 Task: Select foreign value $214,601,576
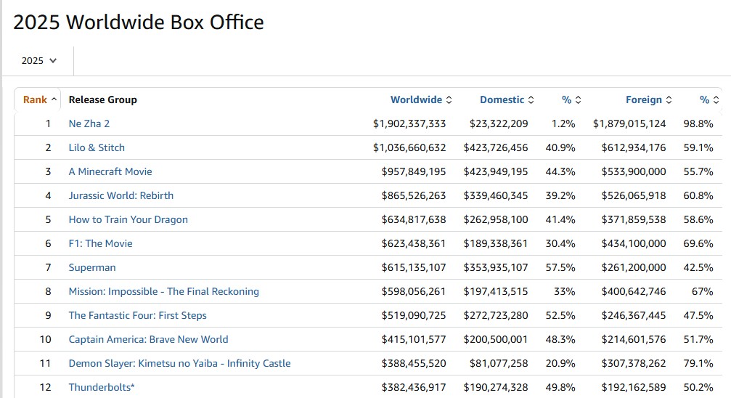tap(634, 339)
